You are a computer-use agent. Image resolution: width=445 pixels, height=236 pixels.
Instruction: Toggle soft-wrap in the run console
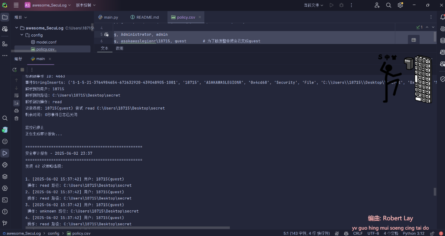16,95
